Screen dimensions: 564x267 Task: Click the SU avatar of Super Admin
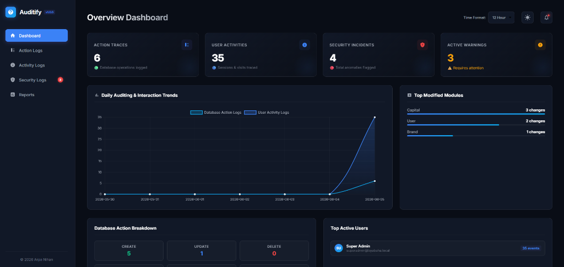[339, 248]
